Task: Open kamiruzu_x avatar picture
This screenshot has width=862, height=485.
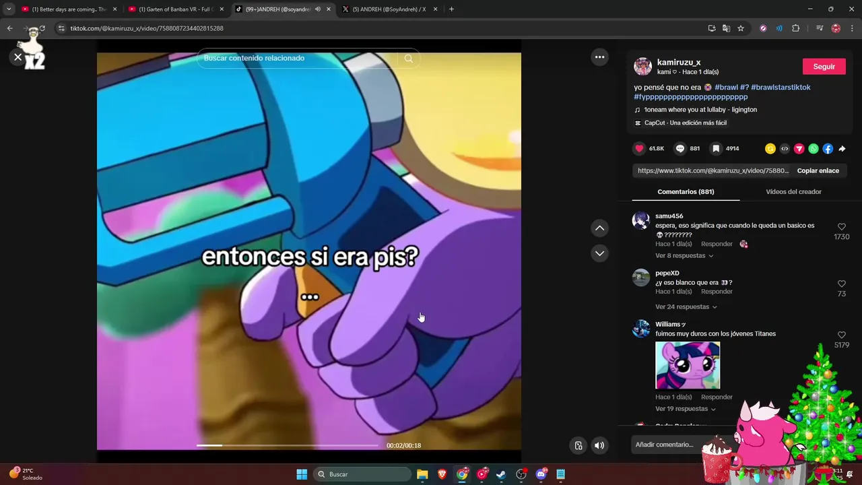Action: [642, 66]
